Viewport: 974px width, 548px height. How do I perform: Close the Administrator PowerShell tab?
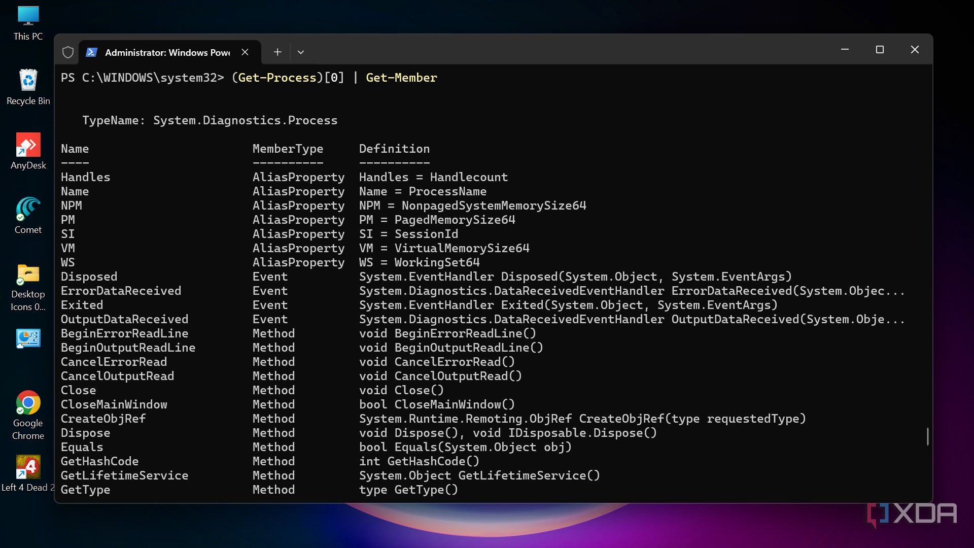point(245,52)
